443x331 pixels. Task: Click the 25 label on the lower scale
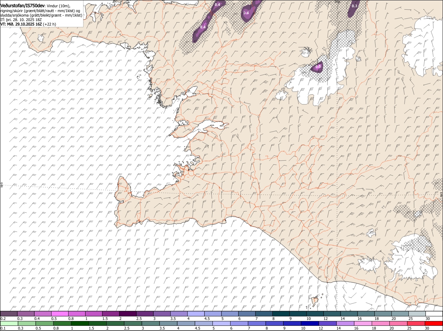click(409, 328)
